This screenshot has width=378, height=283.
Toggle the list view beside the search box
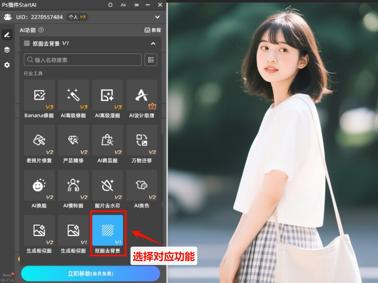150,59
